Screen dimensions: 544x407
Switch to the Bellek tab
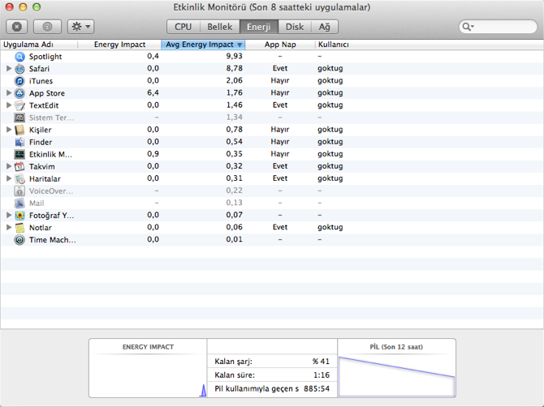point(219,27)
